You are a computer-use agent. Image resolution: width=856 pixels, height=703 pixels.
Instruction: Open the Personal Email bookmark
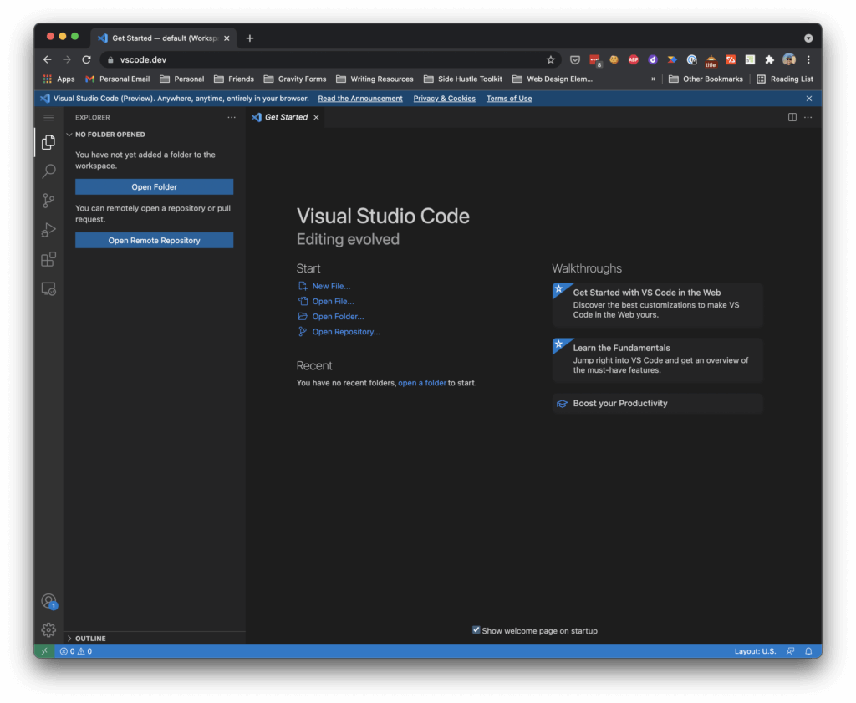[117, 79]
